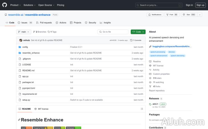Screen dimensions: 208x129
Task: Expand the Product menu in header
Action: click(x=15, y=5)
